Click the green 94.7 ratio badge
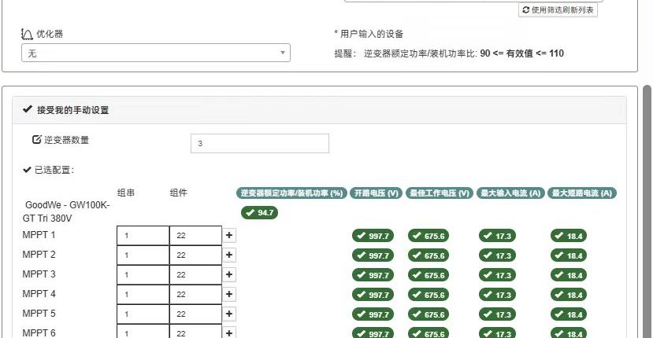This screenshot has height=338, width=653. click(259, 212)
